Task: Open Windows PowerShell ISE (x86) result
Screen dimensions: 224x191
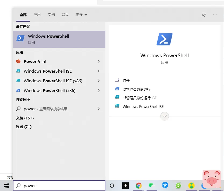Action: pos(59,81)
